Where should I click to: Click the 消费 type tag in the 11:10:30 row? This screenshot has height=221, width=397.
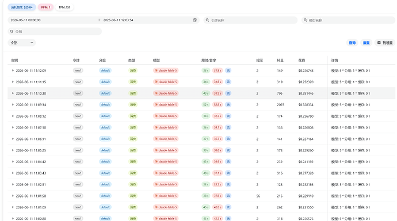[133, 93]
